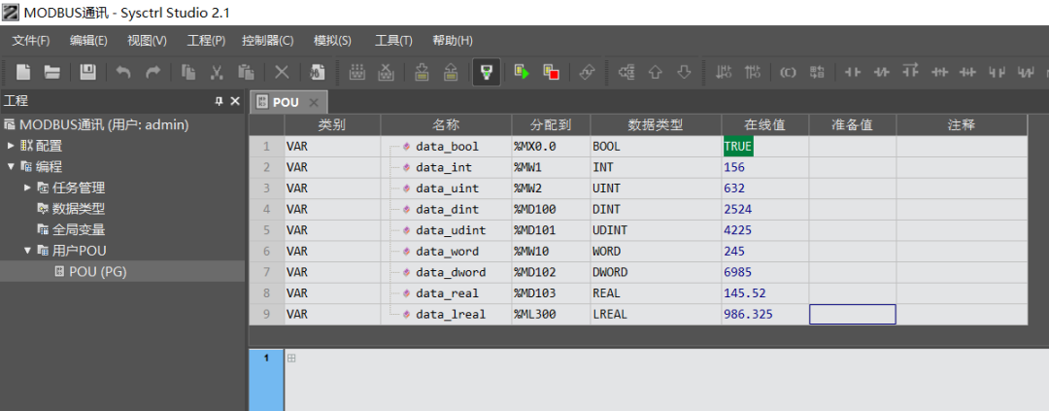This screenshot has width=1049, height=411.
Task: Open find with the binoculars document icon
Action: tap(317, 72)
